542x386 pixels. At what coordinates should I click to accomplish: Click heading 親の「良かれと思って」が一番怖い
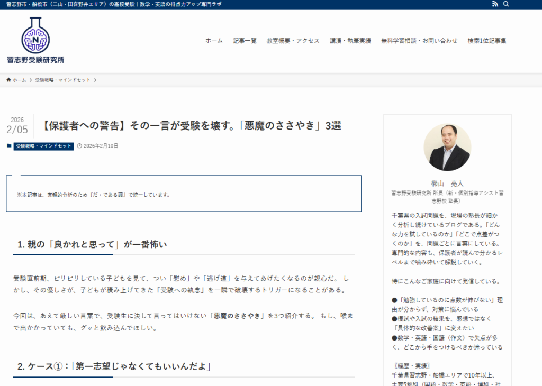click(x=92, y=244)
